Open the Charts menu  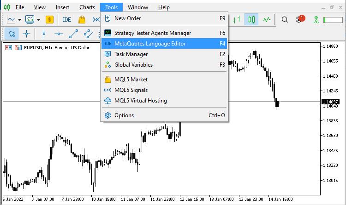tap(87, 7)
